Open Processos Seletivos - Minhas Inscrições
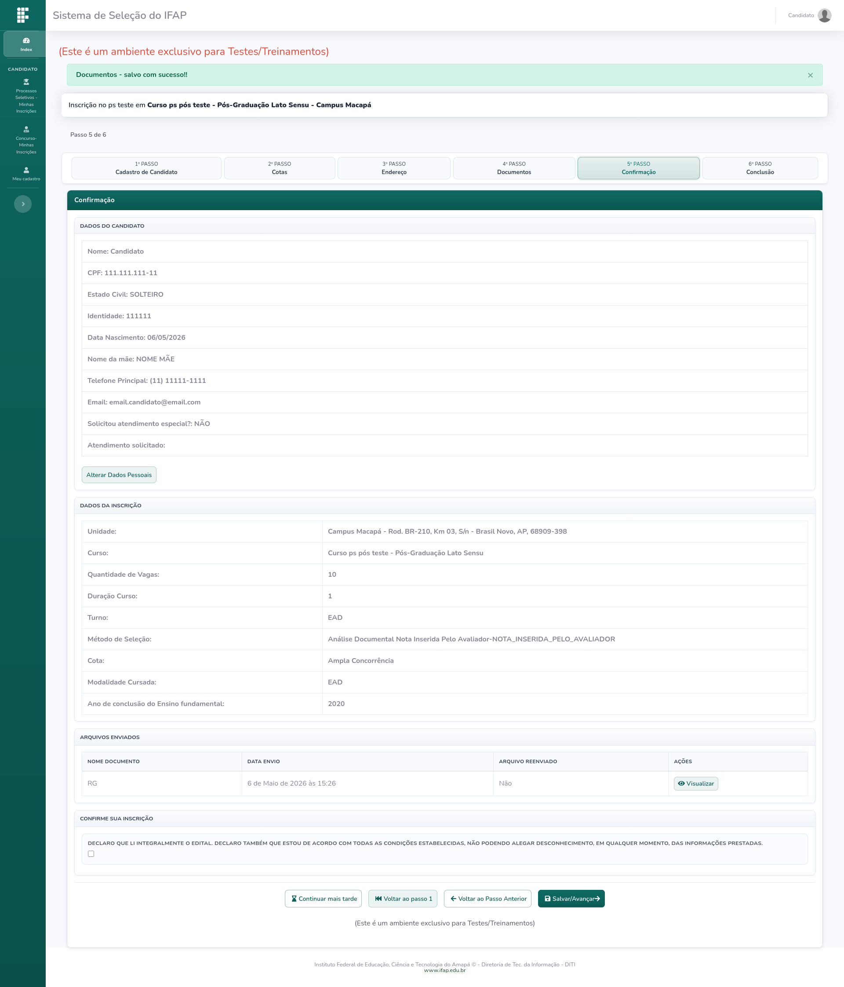This screenshot has width=844, height=987. tap(26, 96)
